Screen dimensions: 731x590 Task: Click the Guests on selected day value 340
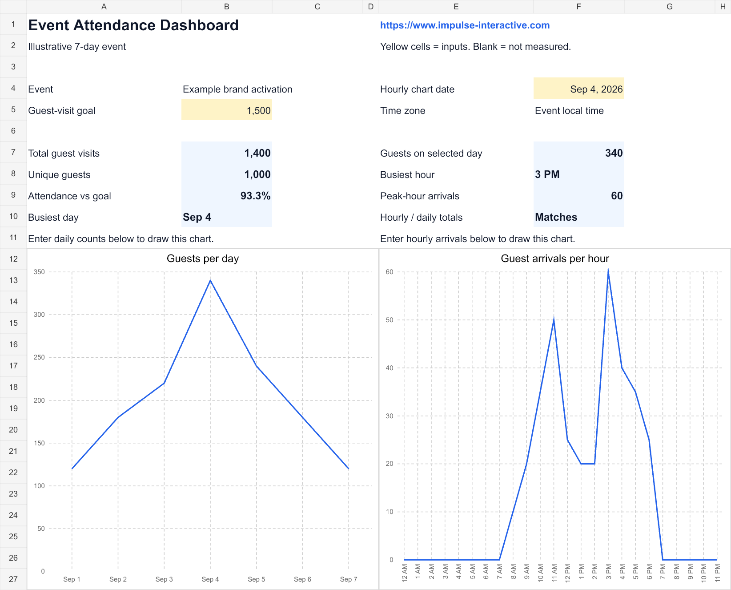click(x=579, y=153)
